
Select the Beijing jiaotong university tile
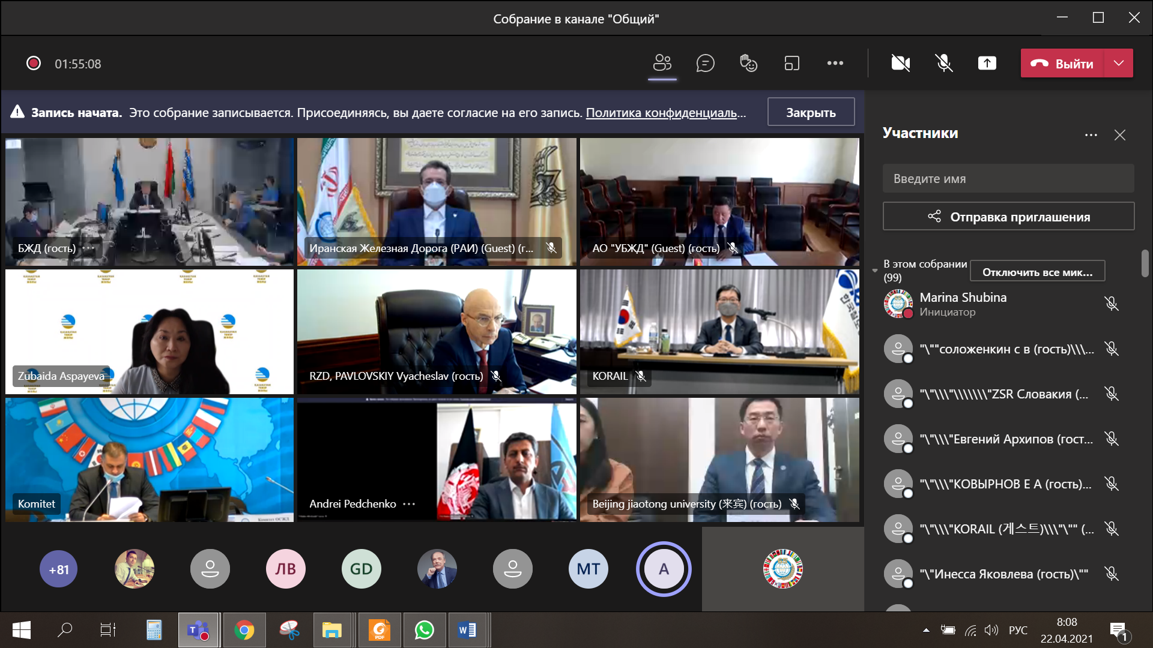coord(719,460)
